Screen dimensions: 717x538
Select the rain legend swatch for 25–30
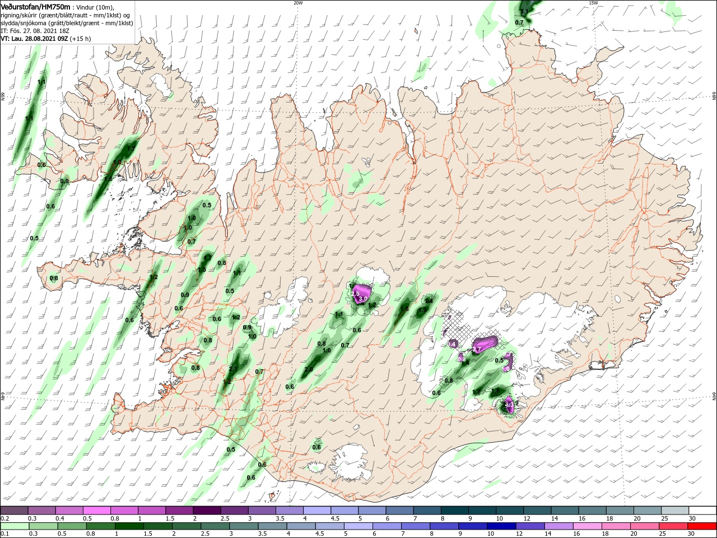pos(674,526)
